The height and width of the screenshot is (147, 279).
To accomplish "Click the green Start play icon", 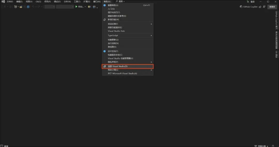I will click(76, 7).
